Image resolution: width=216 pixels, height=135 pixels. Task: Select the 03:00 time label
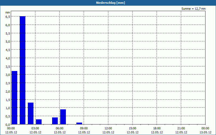(x=35, y=129)
